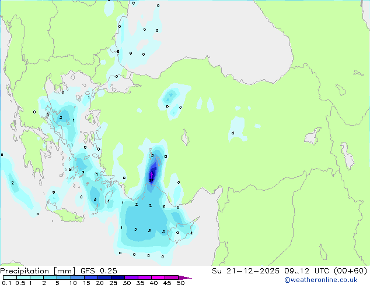
Task: Choose the 10–15 mm blue legend swatch
Action: pyautogui.click(x=77, y=277)
